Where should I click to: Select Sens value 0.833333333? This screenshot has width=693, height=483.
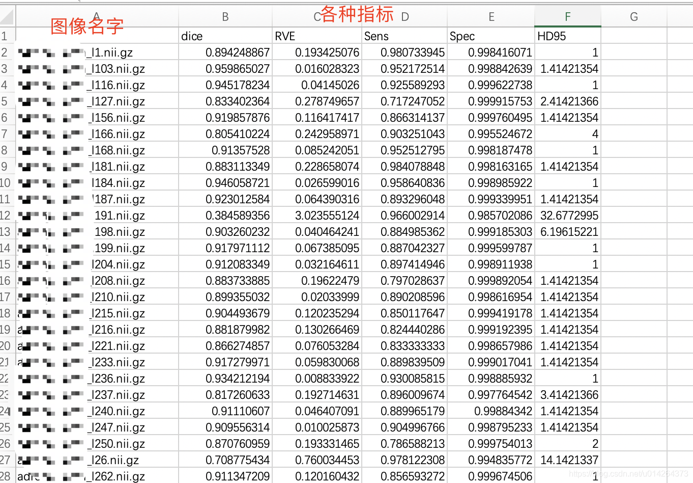click(405, 346)
